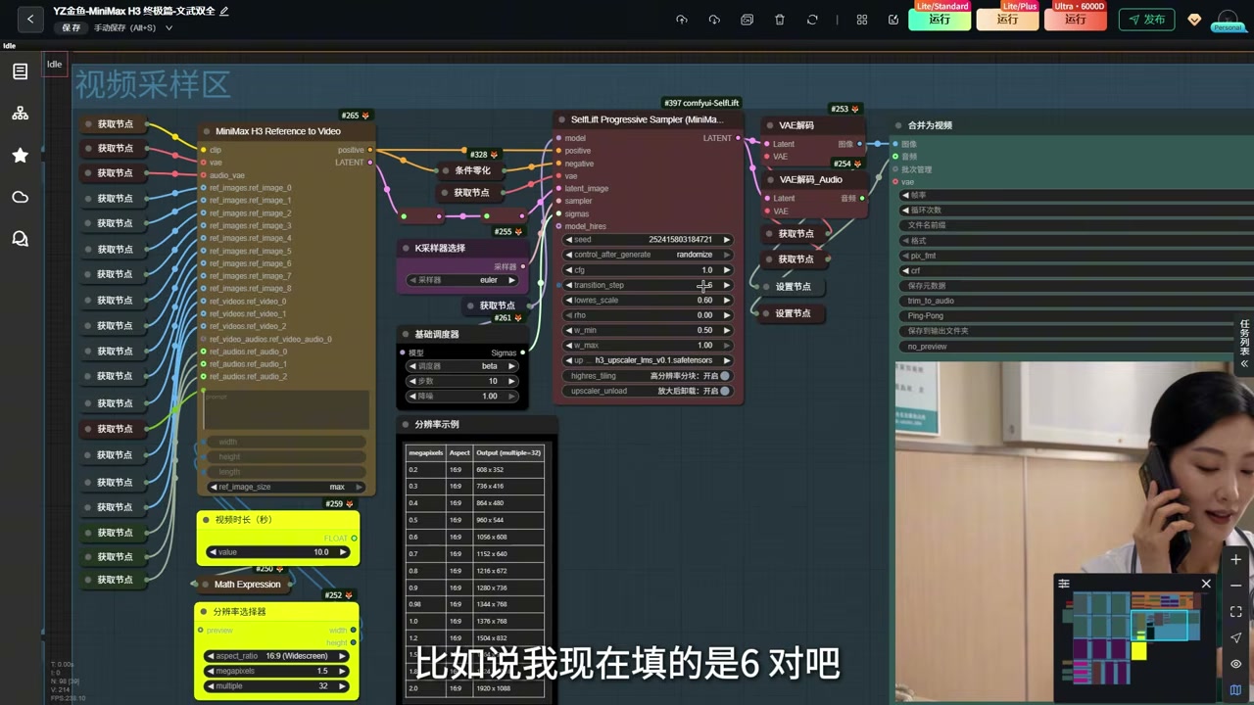Open the minimap settings sliders icon
Screen dimensions: 1254x705
pyautogui.click(x=1064, y=584)
